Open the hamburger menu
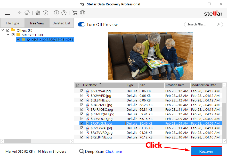227x159 pixels. pos(7,13)
